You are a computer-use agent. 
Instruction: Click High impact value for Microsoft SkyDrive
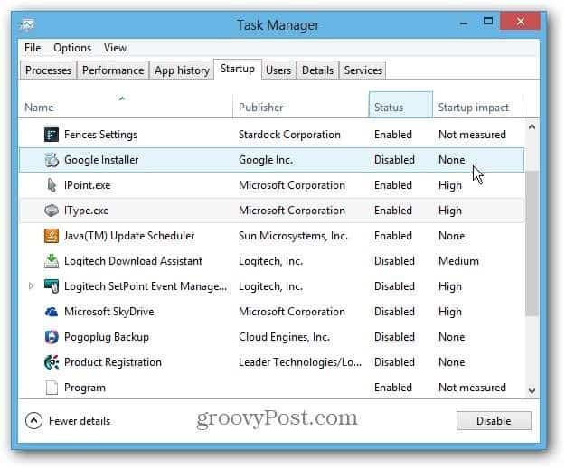pos(450,312)
